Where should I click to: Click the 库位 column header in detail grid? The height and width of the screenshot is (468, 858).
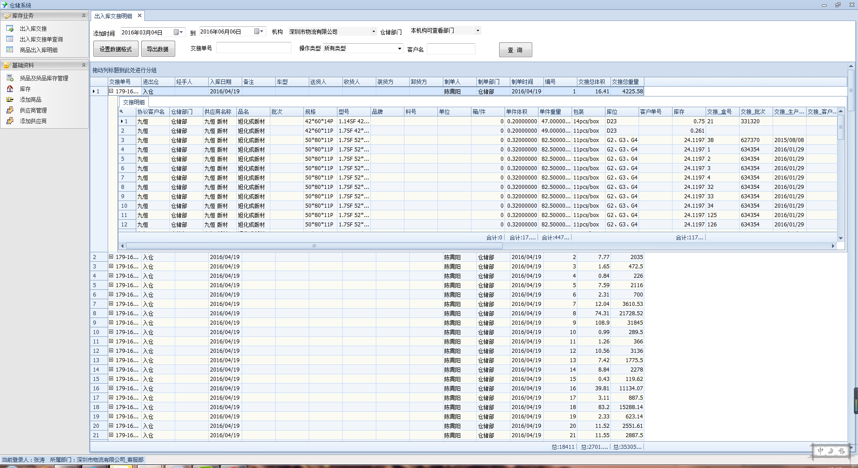coord(622,112)
